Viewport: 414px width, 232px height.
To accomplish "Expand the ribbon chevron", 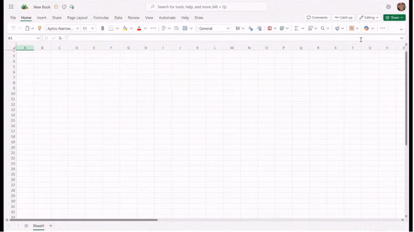I will click(x=401, y=29).
